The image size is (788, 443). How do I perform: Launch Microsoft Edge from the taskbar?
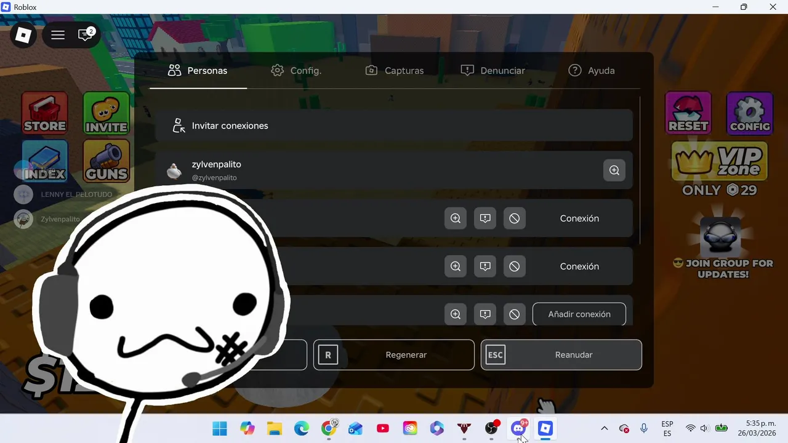coord(302,429)
